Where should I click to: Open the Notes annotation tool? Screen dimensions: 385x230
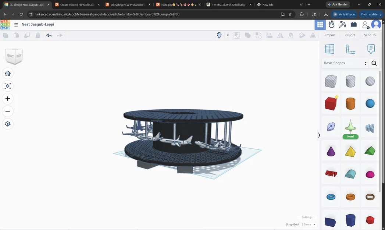[x=371, y=48]
